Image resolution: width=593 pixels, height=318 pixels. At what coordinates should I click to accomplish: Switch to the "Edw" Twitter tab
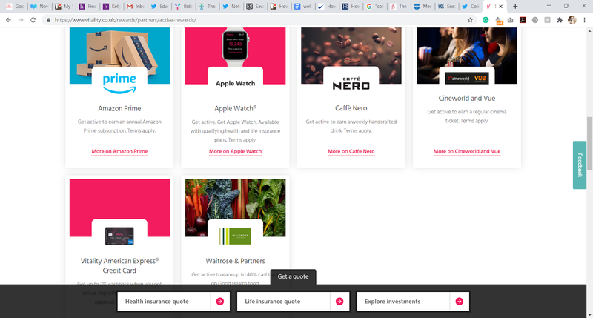(159, 7)
